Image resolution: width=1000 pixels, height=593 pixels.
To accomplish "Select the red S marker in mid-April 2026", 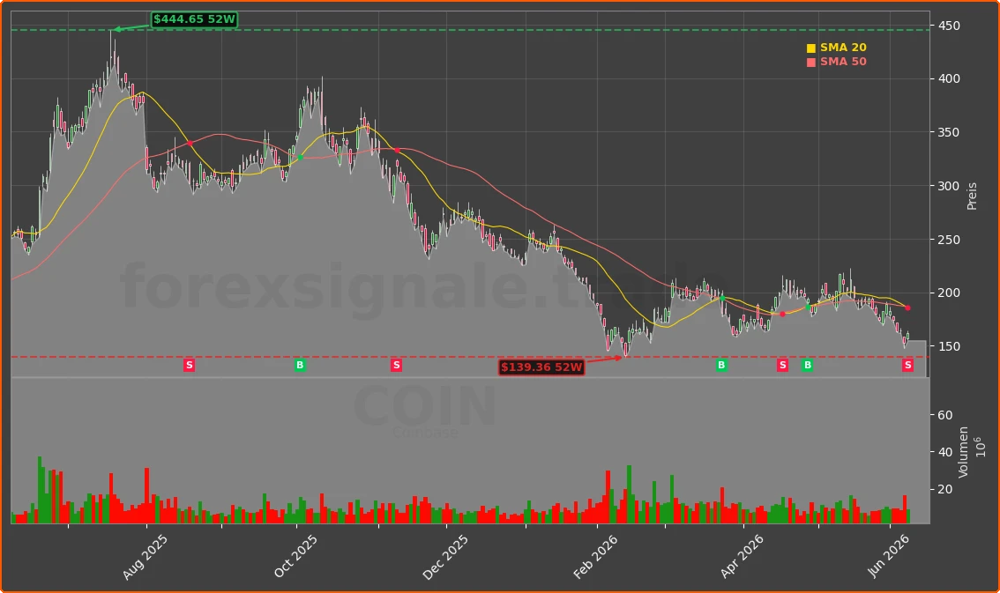I will [782, 365].
